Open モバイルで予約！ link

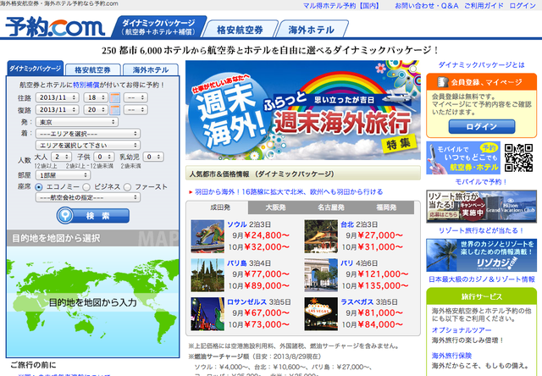coord(481,182)
